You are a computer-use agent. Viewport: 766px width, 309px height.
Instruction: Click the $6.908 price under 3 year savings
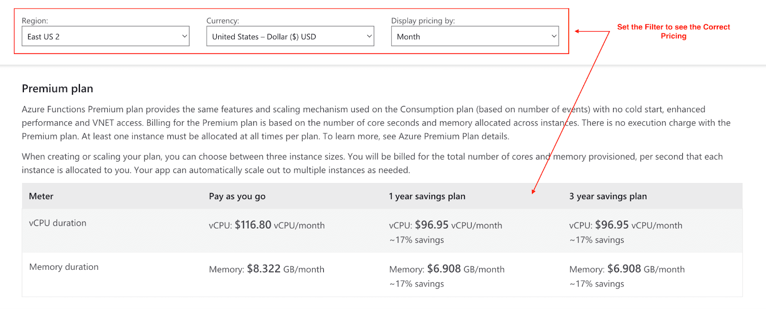624,269
